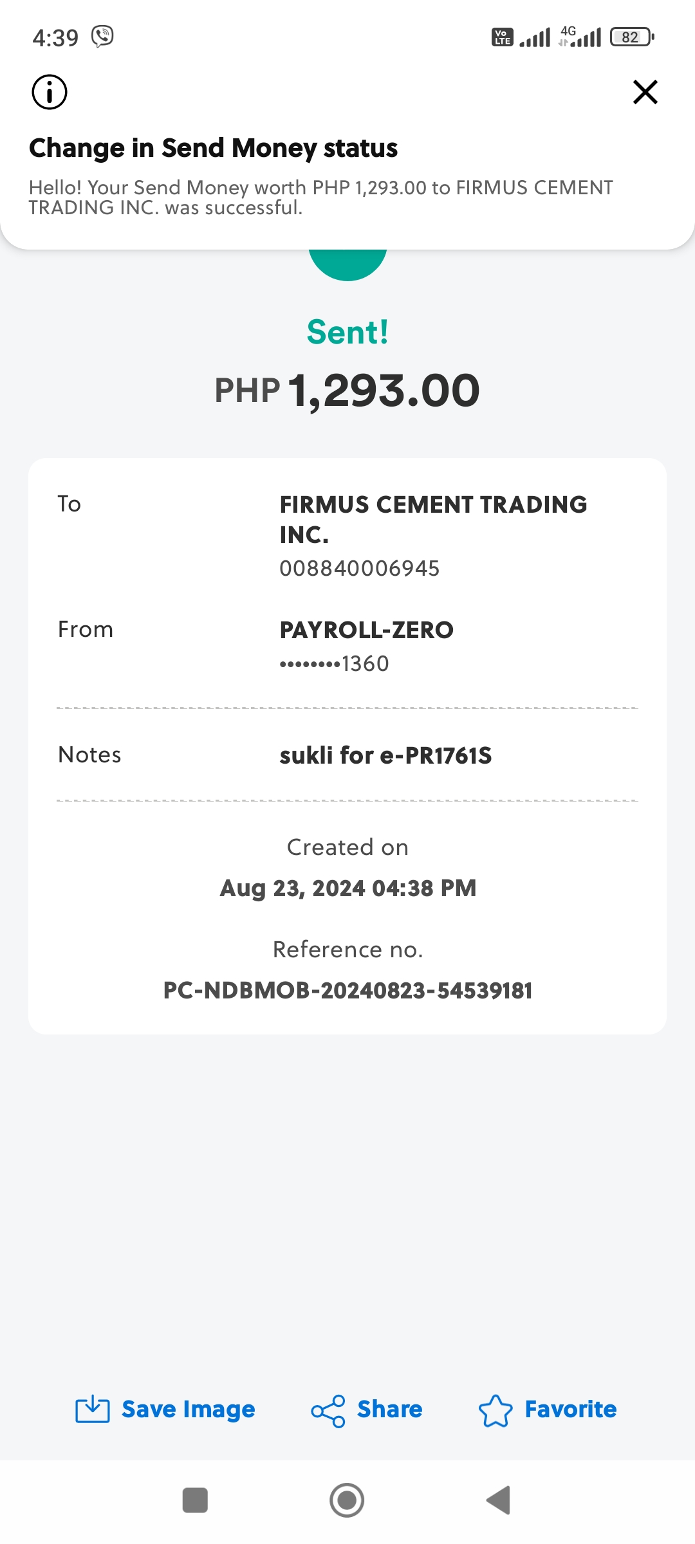Tap the Share network icon
The width and height of the screenshot is (695, 1544).
328,1411
